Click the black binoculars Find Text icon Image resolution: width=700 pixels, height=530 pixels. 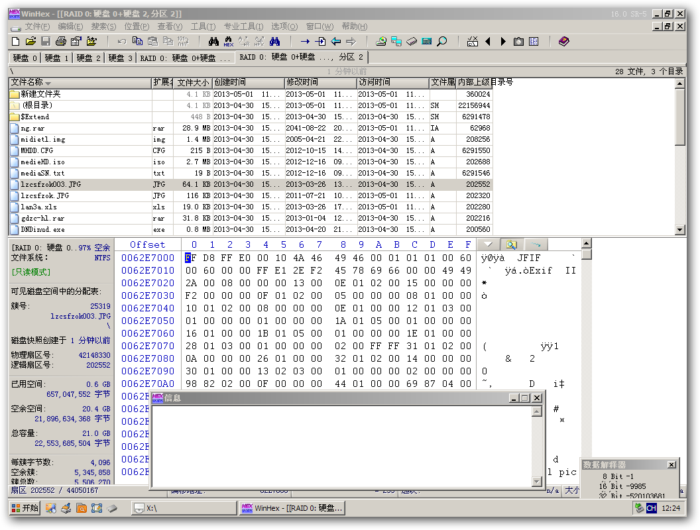pyautogui.click(x=214, y=42)
